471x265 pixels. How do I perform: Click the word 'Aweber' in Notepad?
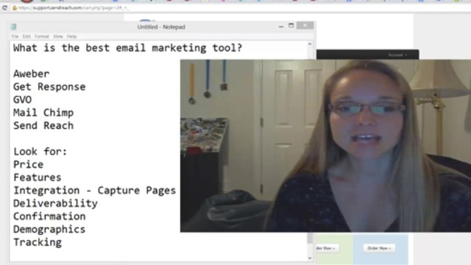tap(31, 74)
